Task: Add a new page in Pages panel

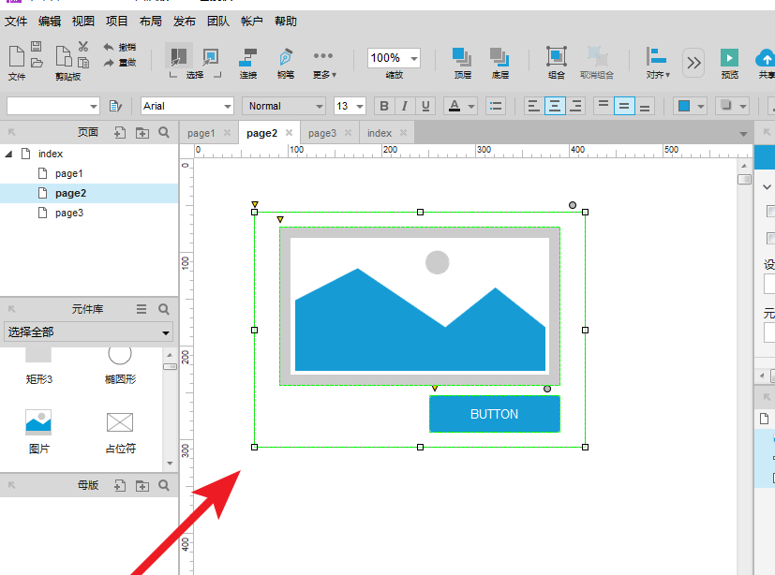Action: (120, 133)
